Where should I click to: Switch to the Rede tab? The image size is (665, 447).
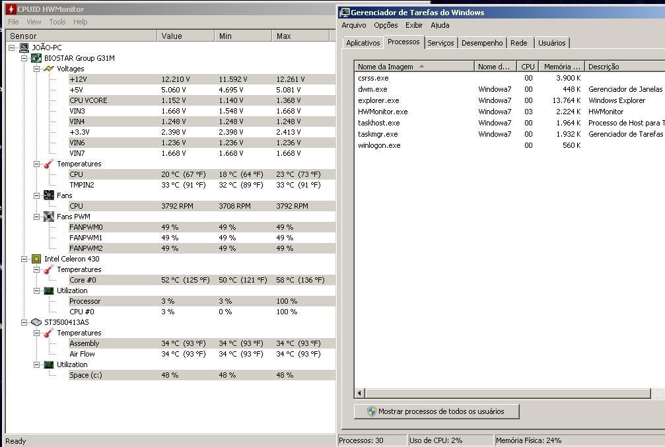(519, 43)
